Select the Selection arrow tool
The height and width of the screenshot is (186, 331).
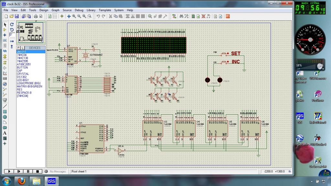coord(5,25)
